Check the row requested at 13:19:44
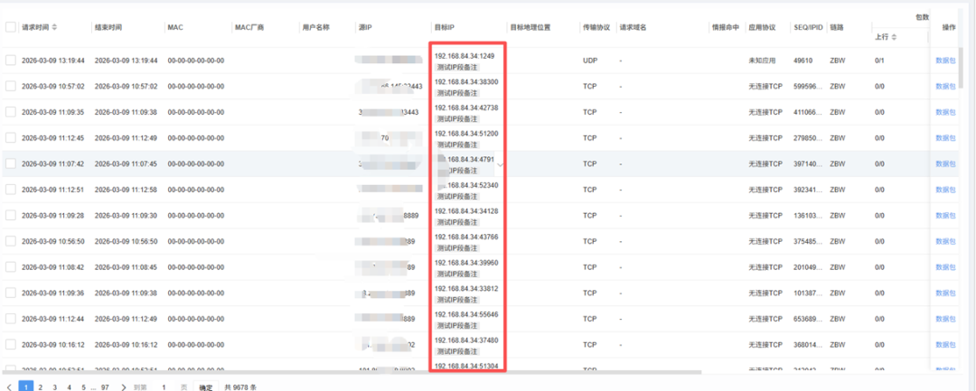 [x=11, y=61]
